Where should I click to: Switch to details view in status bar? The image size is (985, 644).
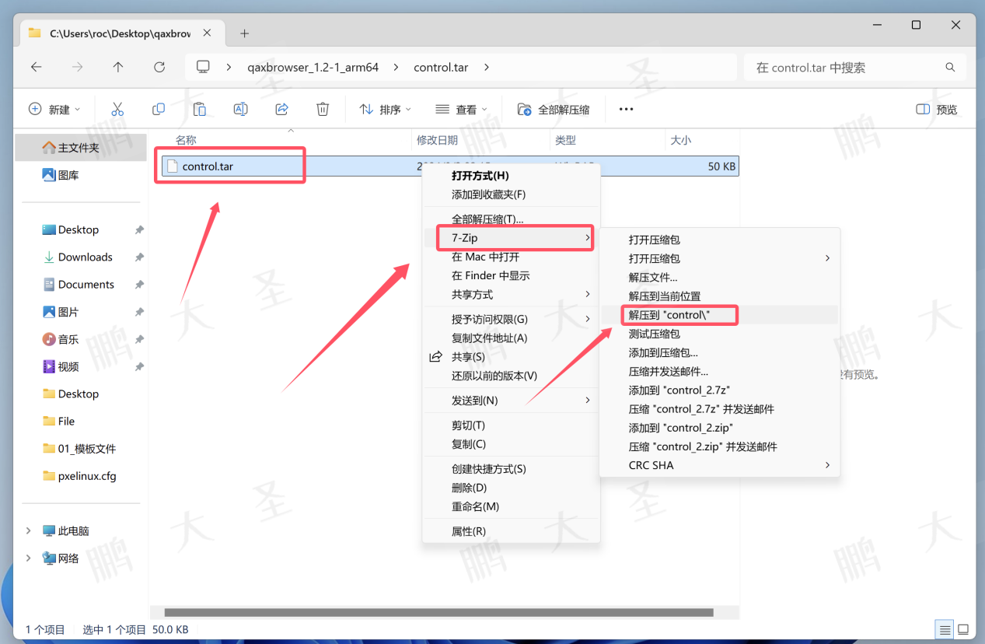tap(945, 629)
